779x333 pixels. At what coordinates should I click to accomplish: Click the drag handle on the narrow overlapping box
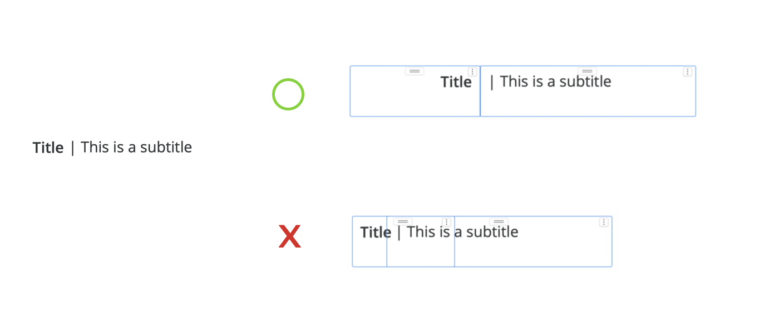pyautogui.click(x=403, y=221)
